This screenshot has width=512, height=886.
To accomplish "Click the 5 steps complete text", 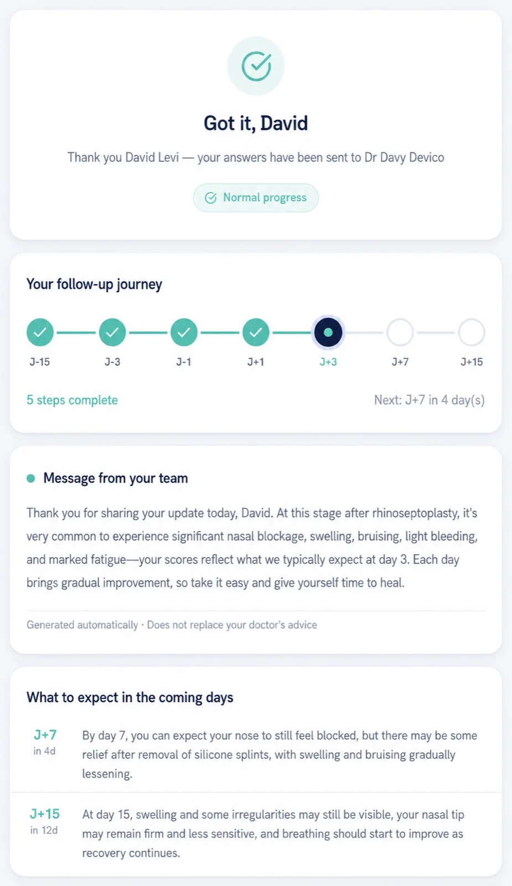I will [x=72, y=400].
